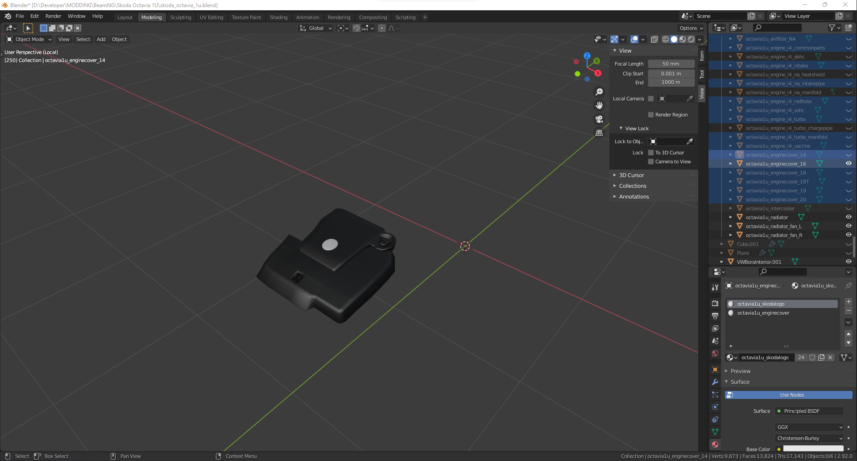Click the zoom in/out view gizmo
This screenshot has width=857, height=461.
pos(599,92)
